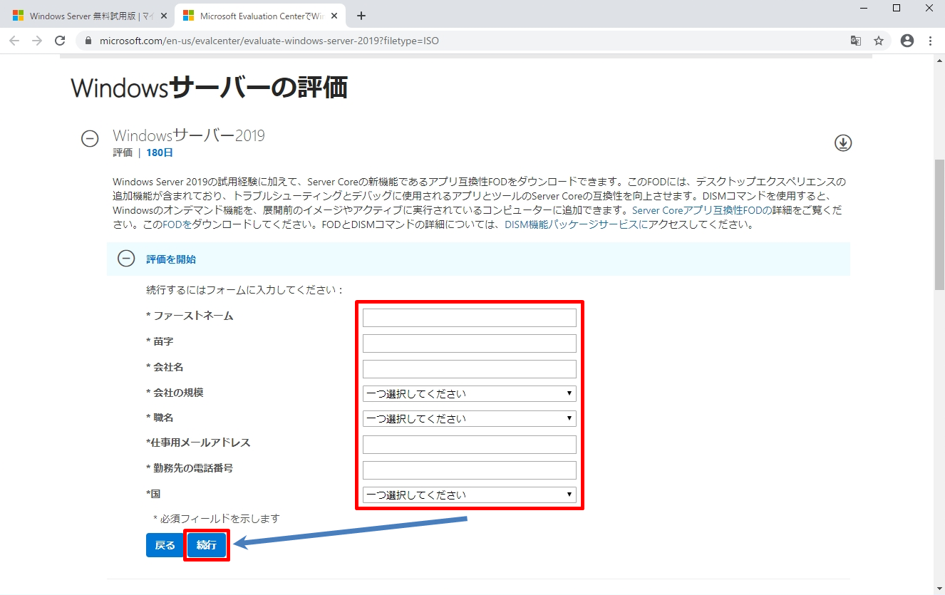Open a new browser tab
The height and width of the screenshot is (595, 945).
361,16
